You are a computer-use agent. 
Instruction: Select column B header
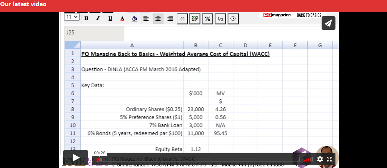click(196, 45)
